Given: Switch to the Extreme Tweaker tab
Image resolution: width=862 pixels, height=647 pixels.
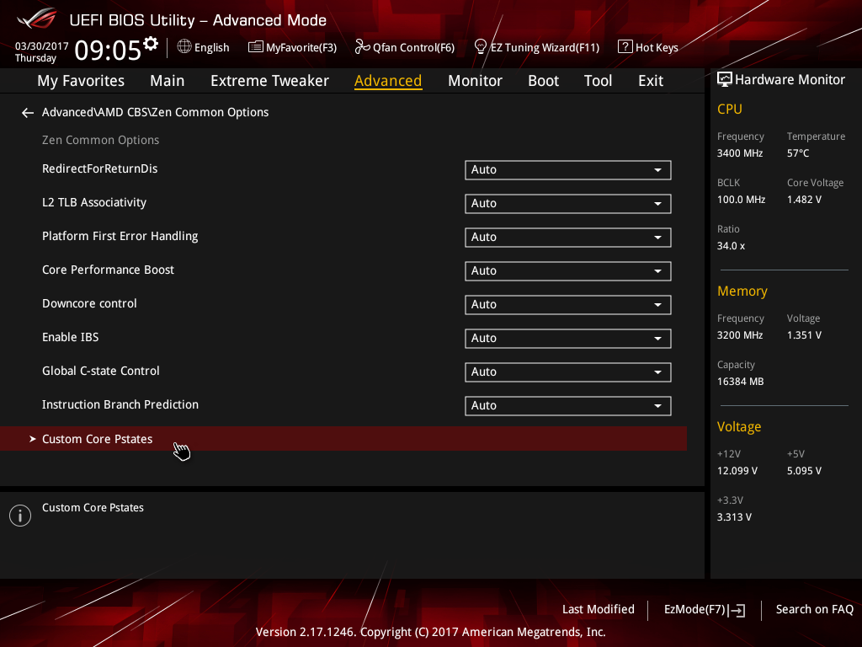Looking at the screenshot, I should pyautogui.click(x=269, y=81).
